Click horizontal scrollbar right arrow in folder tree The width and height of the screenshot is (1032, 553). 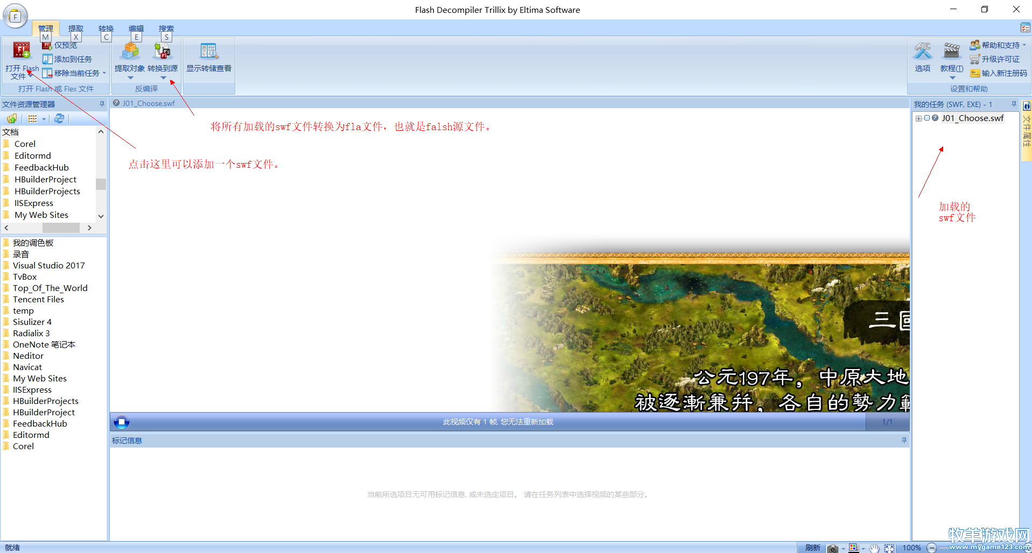pos(89,228)
